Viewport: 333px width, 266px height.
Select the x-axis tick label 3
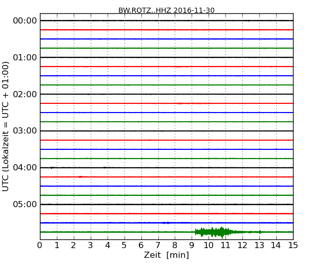pos(91,246)
